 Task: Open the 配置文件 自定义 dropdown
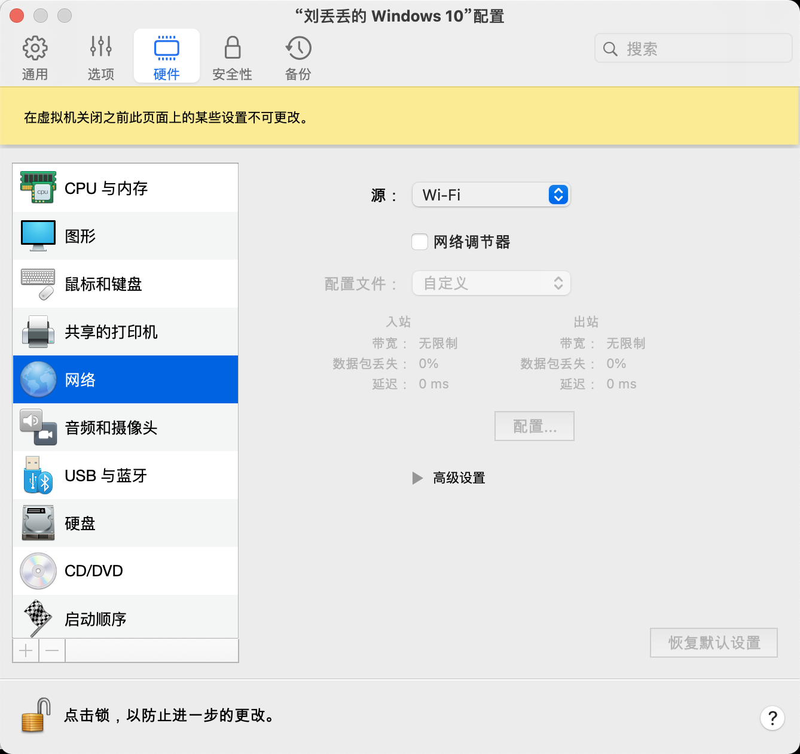click(491, 283)
